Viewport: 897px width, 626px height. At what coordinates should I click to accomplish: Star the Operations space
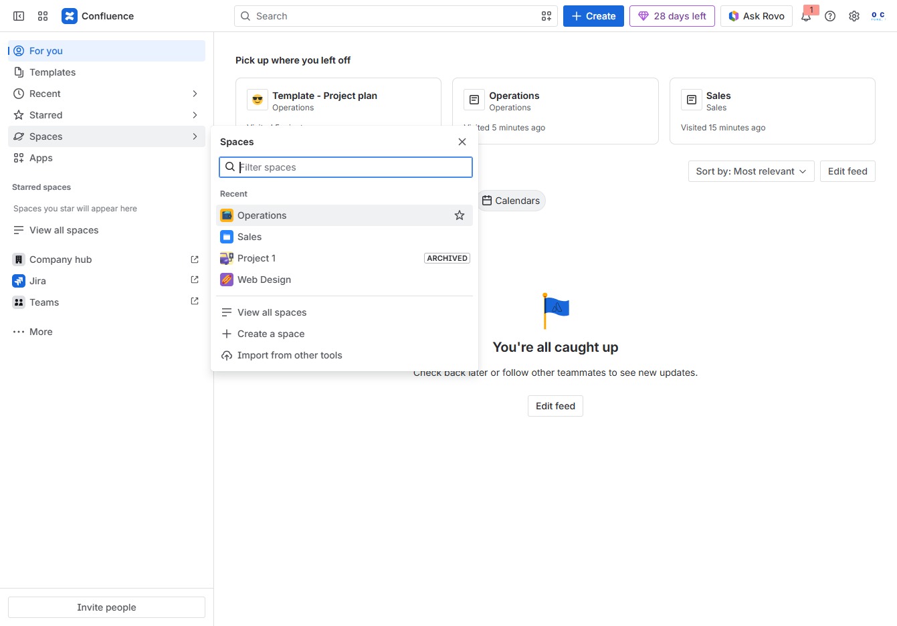click(x=460, y=215)
